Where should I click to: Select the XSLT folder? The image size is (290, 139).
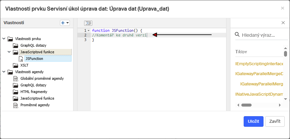pos(24,65)
